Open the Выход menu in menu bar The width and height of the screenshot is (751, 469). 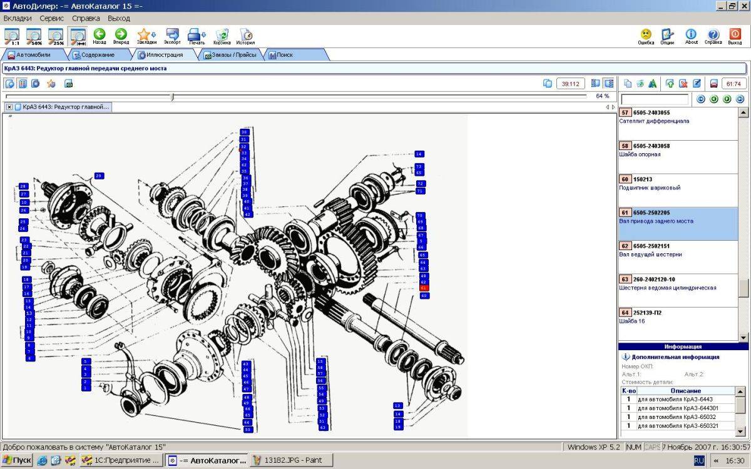[119, 18]
